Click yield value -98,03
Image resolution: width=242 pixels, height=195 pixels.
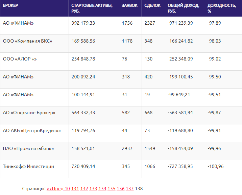pos(214,41)
